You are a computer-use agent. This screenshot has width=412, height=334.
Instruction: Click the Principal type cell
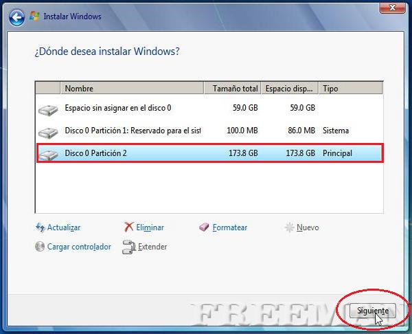tap(337, 153)
